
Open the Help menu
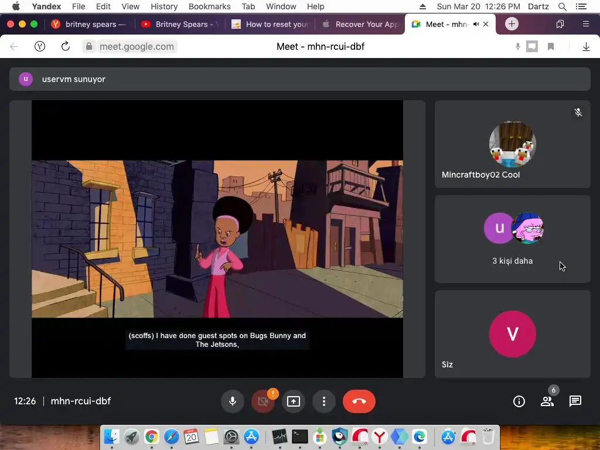pos(315,6)
